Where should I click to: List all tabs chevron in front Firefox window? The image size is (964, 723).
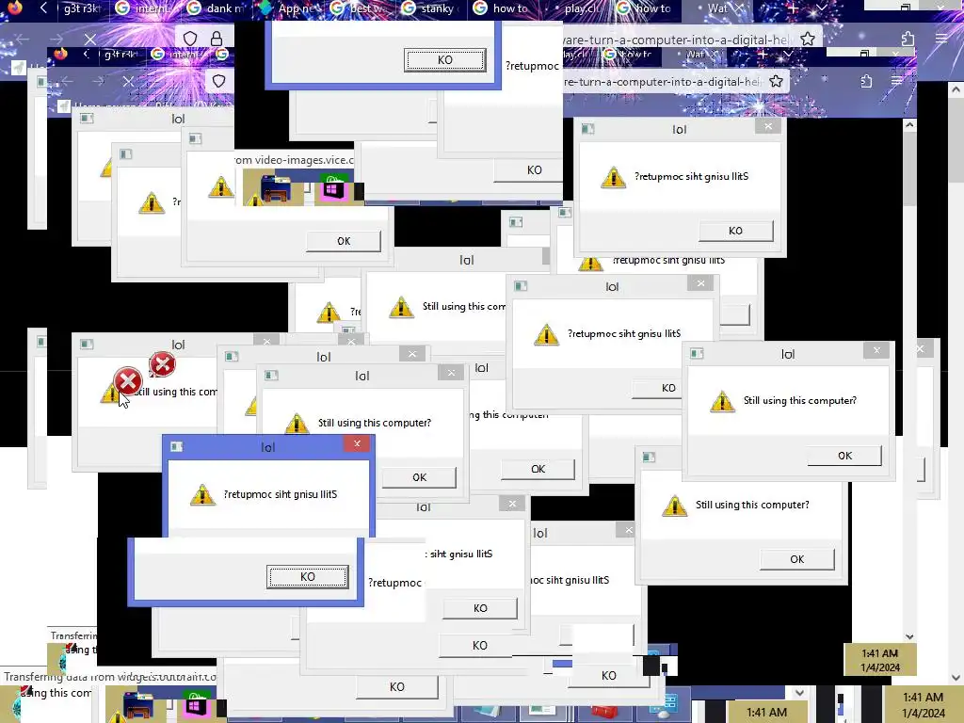pyautogui.click(x=821, y=8)
